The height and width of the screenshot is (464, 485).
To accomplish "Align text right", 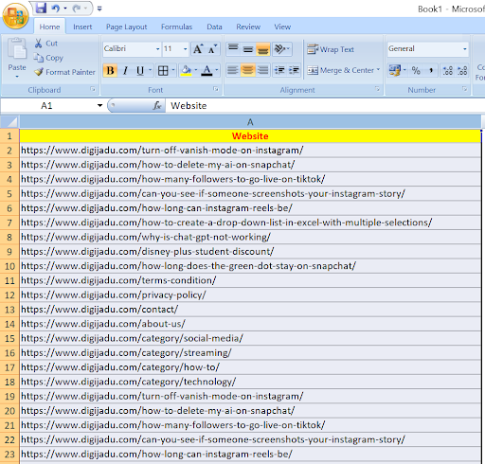I will 262,70.
